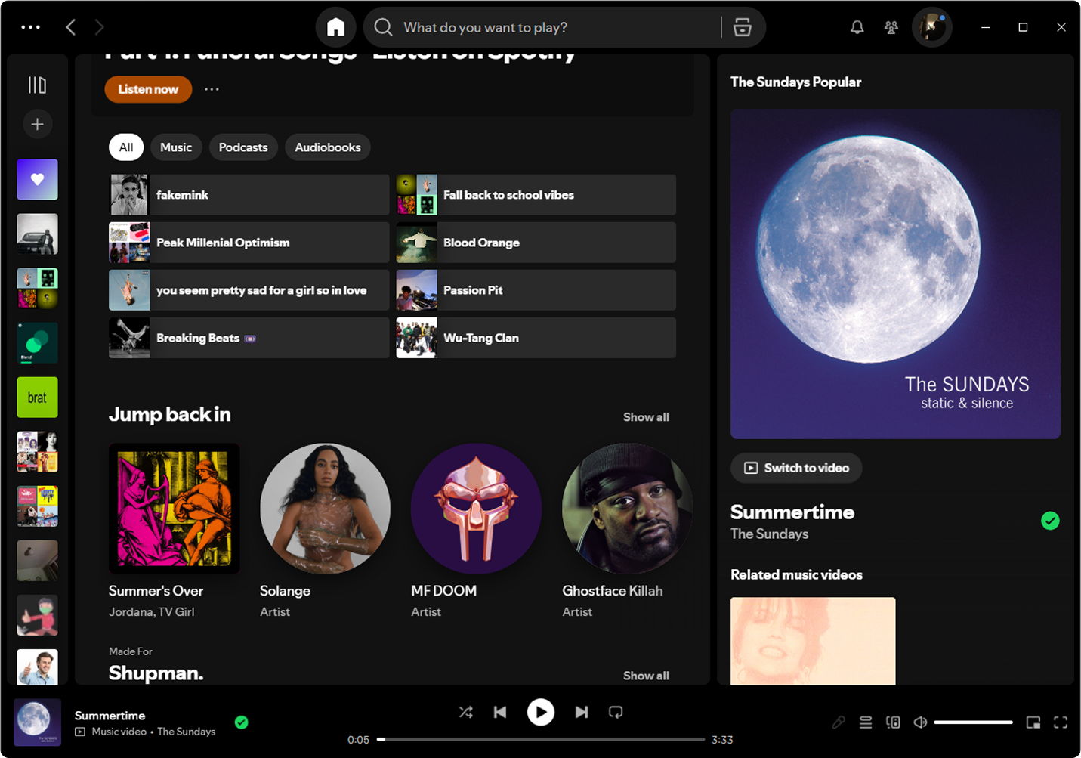
Task: Select the Audiobooks filter chip
Action: point(328,147)
